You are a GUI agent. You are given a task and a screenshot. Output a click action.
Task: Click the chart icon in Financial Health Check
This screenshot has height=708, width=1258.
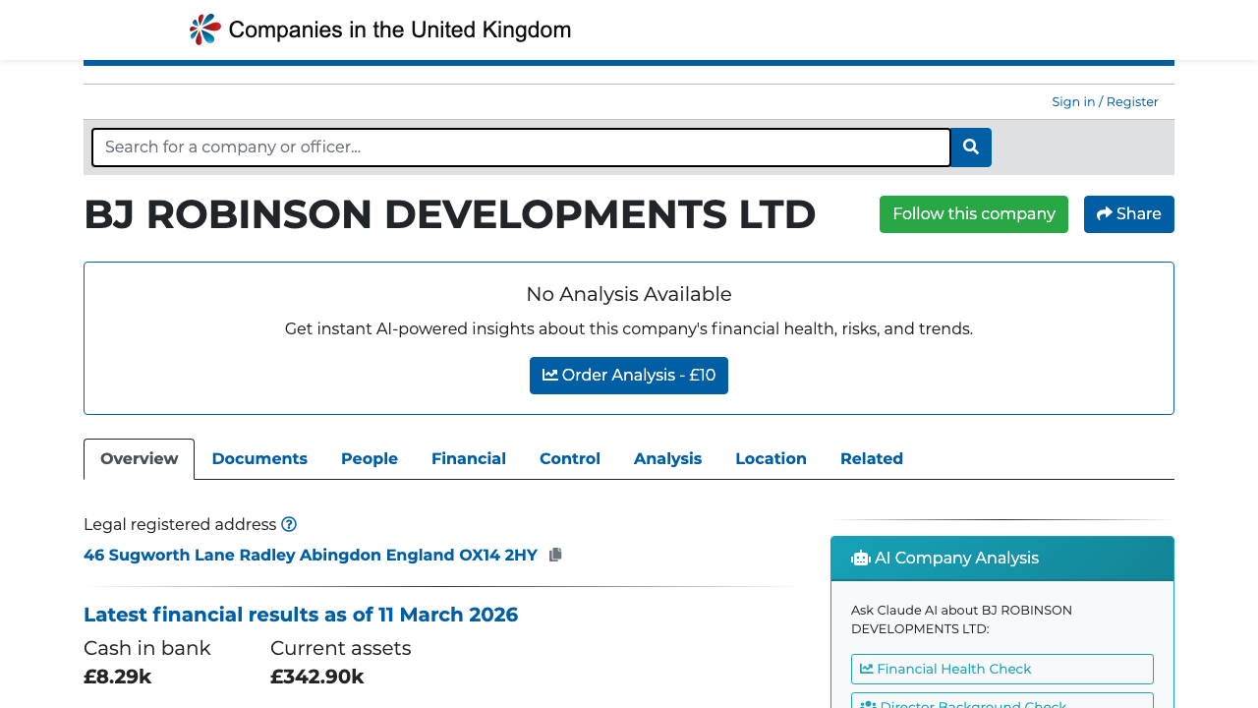[866, 668]
